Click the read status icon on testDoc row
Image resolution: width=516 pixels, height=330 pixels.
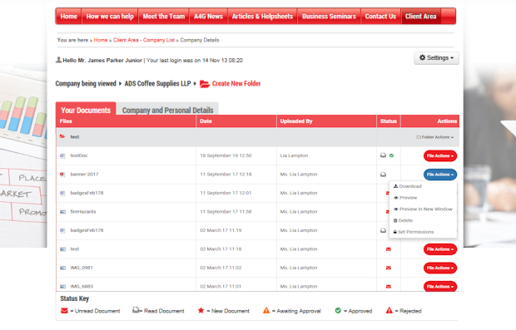click(383, 155)
